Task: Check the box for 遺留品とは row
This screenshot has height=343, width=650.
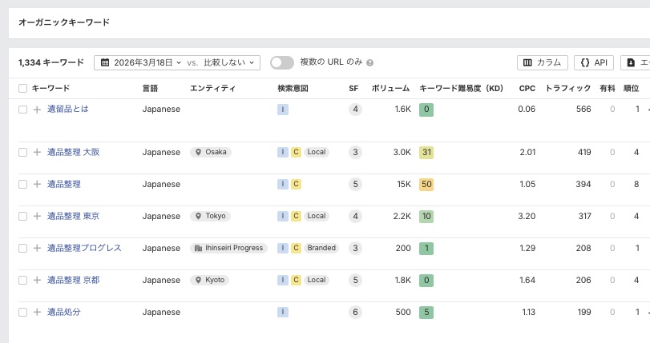Action: click(x=22, y=110)
